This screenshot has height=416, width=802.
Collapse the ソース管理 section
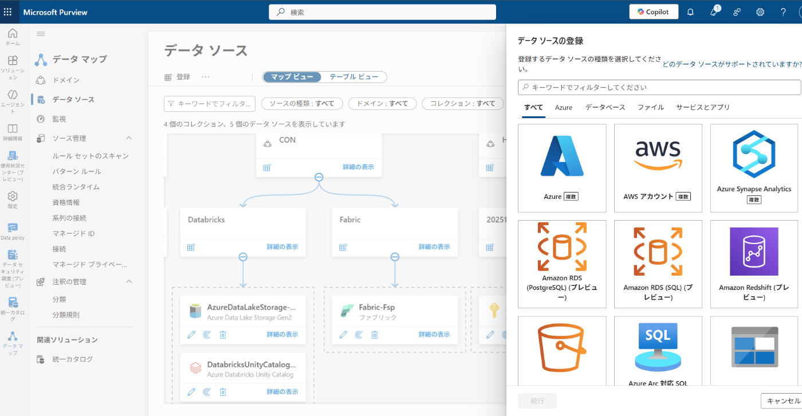point(129,138)
